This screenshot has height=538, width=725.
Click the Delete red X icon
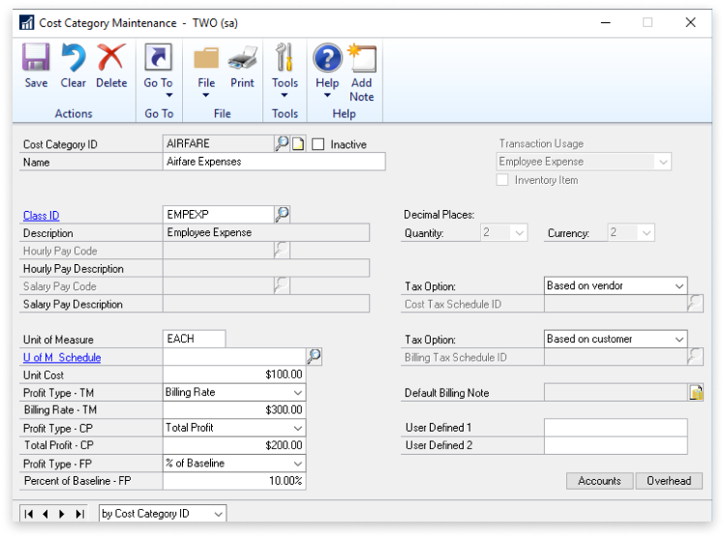coord(111,57)
